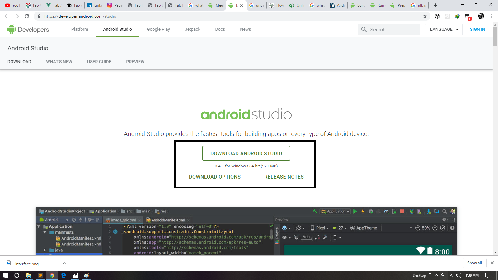Close the downloads bar
Screen dimensions: 498x280
point(492,263)
